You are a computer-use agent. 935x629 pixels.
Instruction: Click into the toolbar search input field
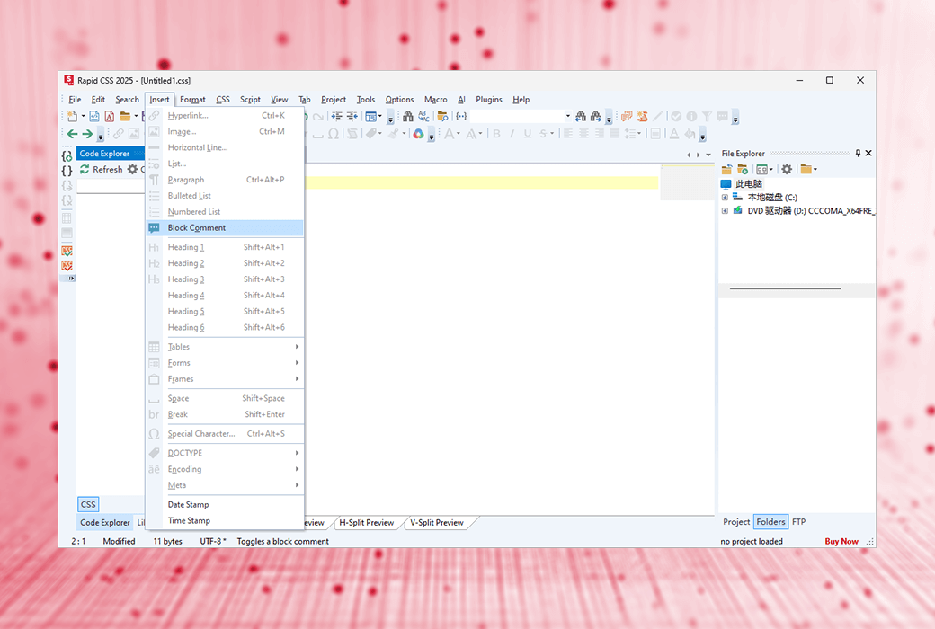[516, 116]
